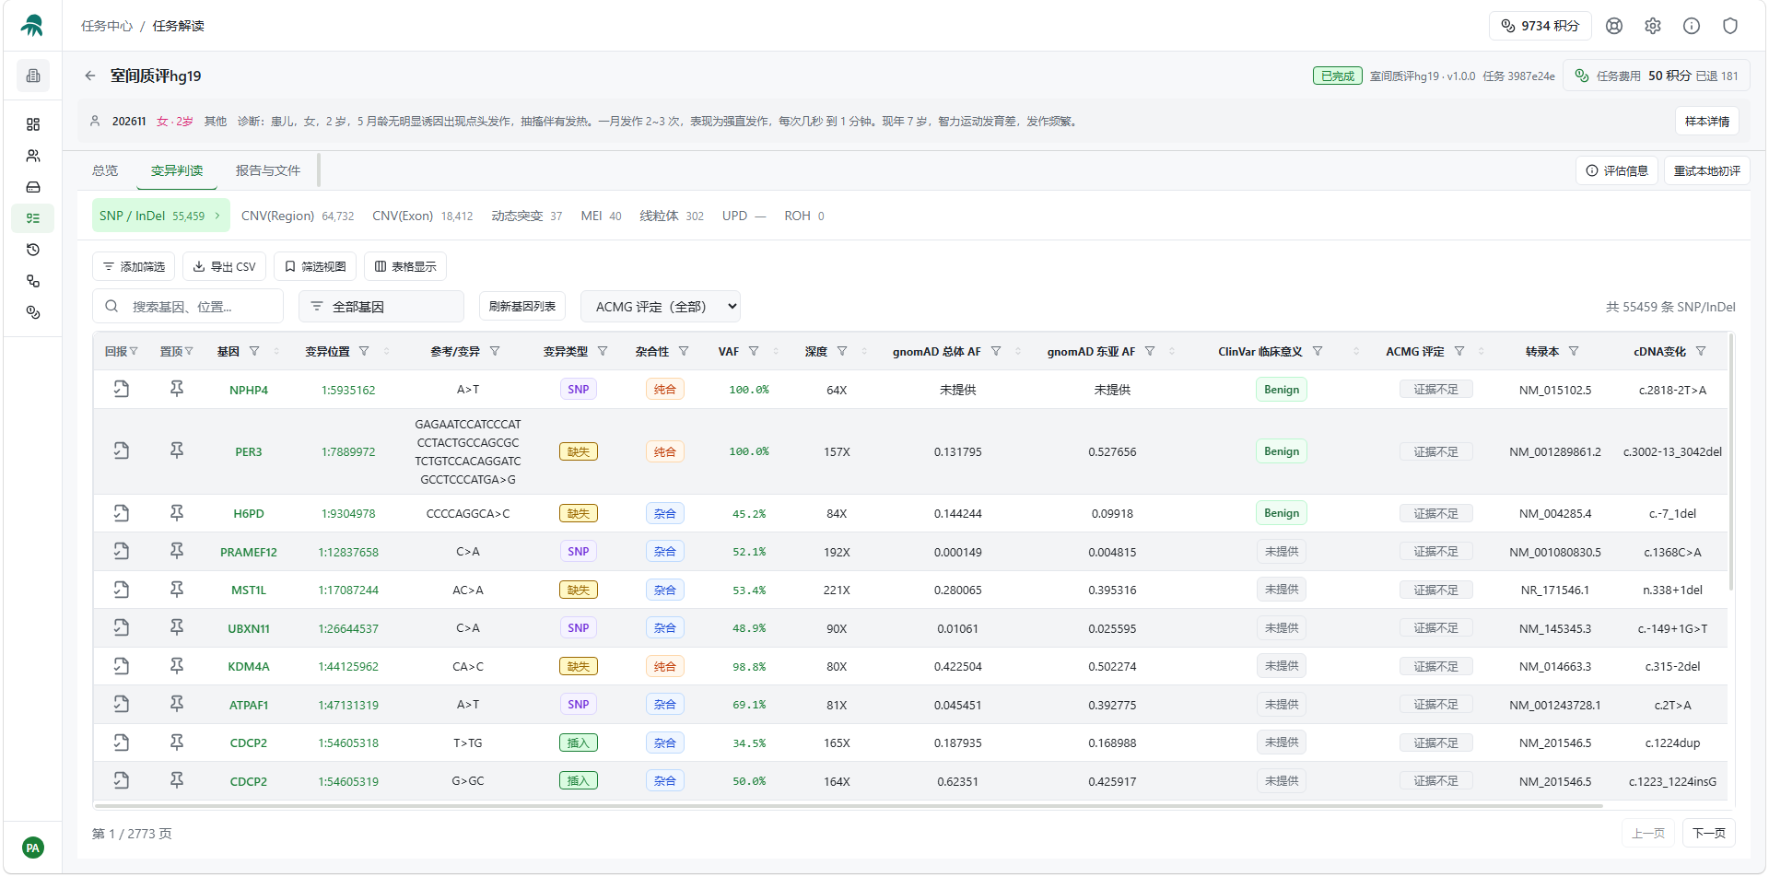The image size is (1769, 877).
Task: Click the report icon for H6PD row
Action: click(122, 513)
